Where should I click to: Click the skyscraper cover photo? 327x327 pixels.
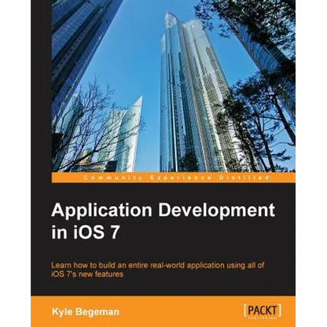(x=174, y=86)
